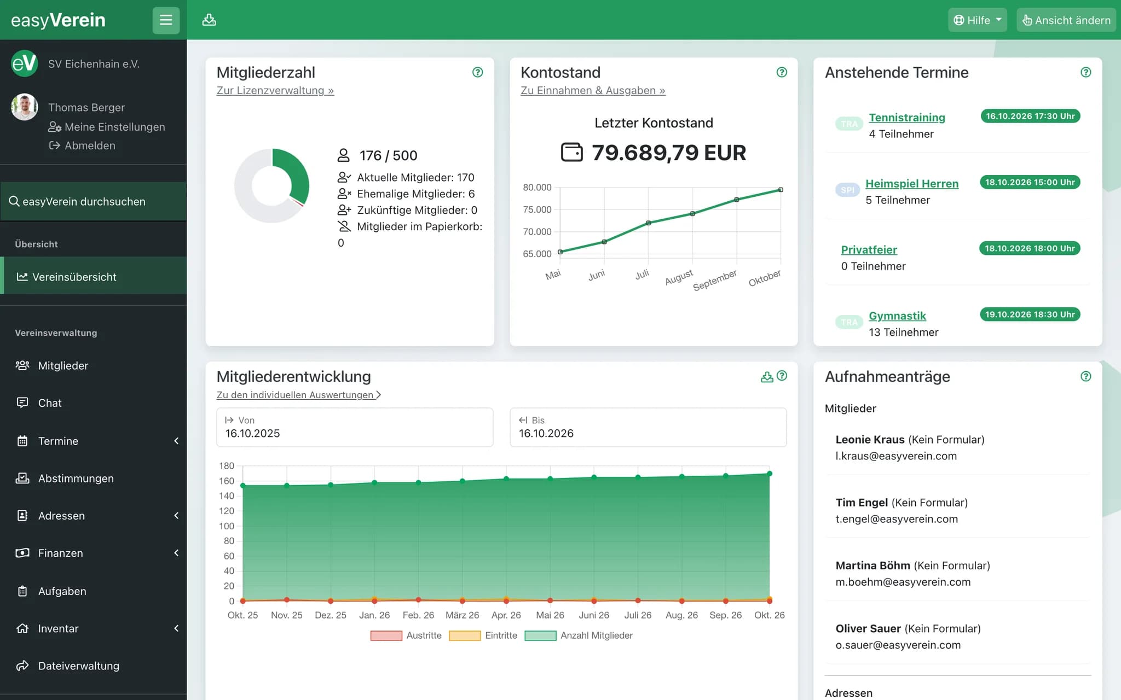Open Mitglieder in the sidebar
This screenshot has width=1121, height=700.
[94, 365]
